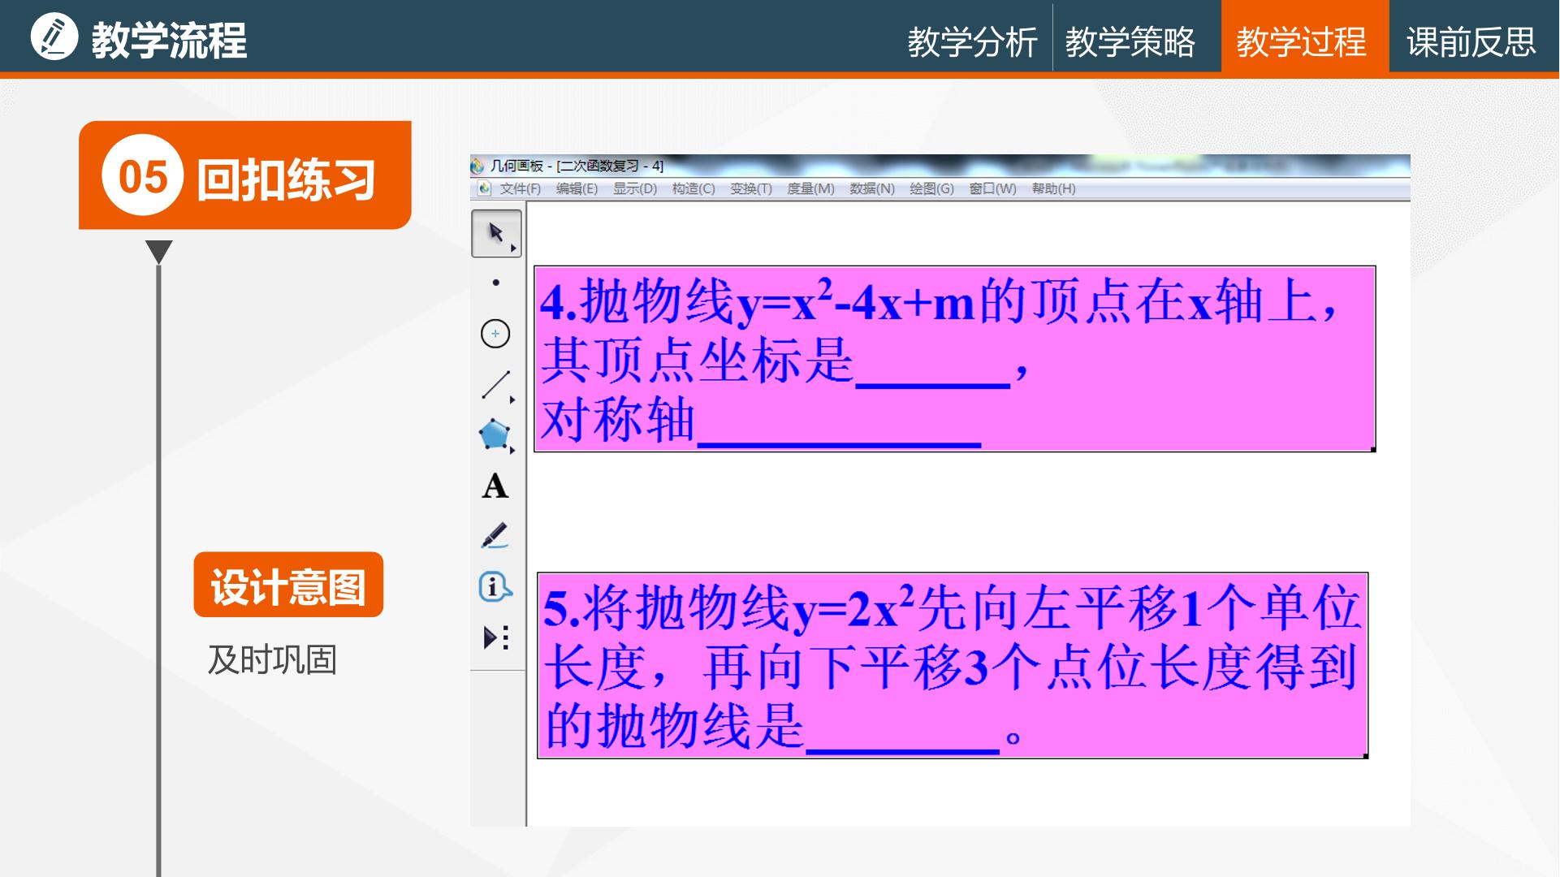This screenshot has height=877, width=1560.
Task: Open the 构造(C) menu
Action: (694, 188)
